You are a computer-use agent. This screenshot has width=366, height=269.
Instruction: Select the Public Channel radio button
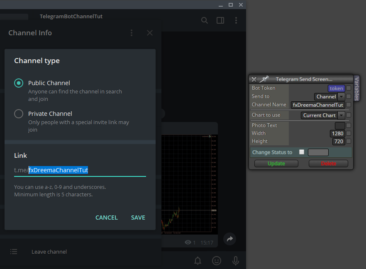tap(19, 83)
